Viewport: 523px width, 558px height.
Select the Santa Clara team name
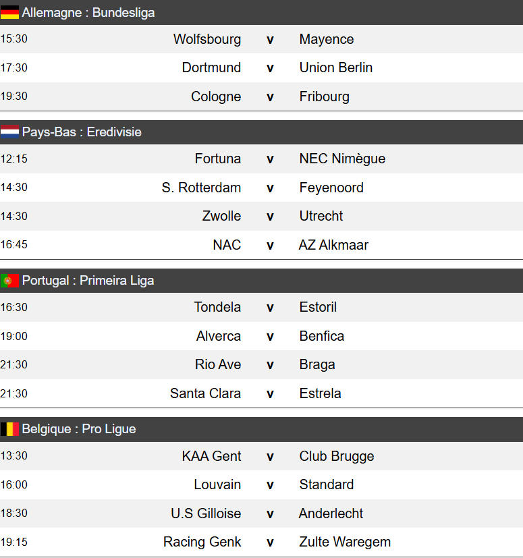[205, 393]
